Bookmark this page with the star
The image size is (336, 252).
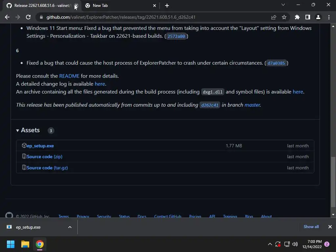284,17
